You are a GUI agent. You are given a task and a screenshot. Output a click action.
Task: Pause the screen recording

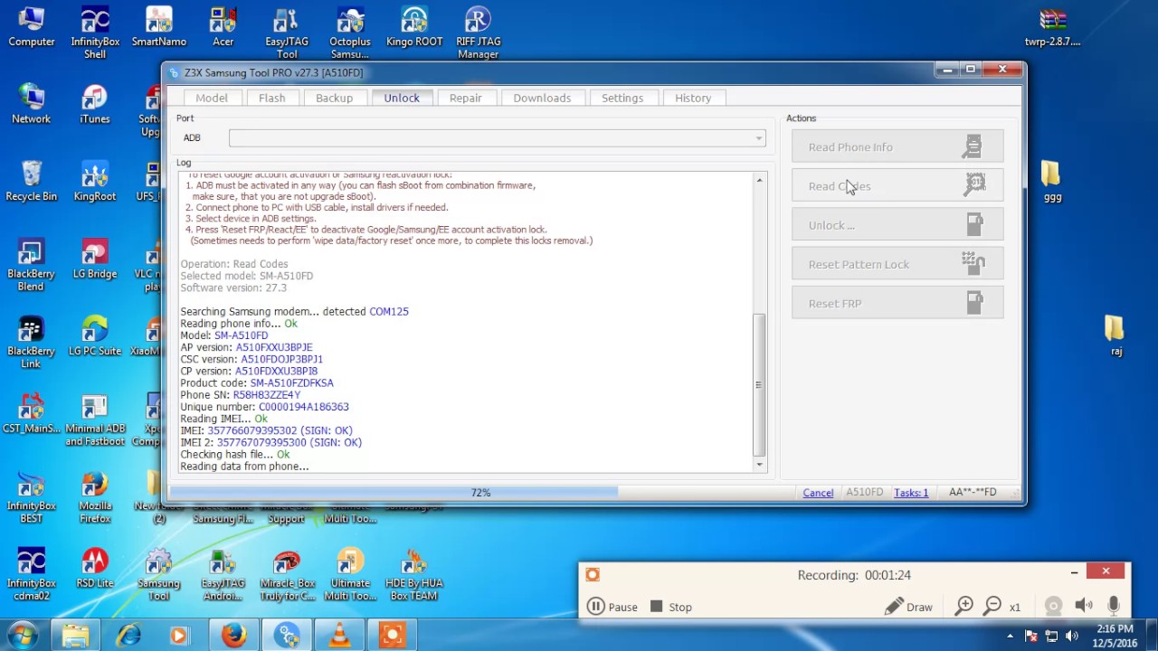[x=612, y=607]
